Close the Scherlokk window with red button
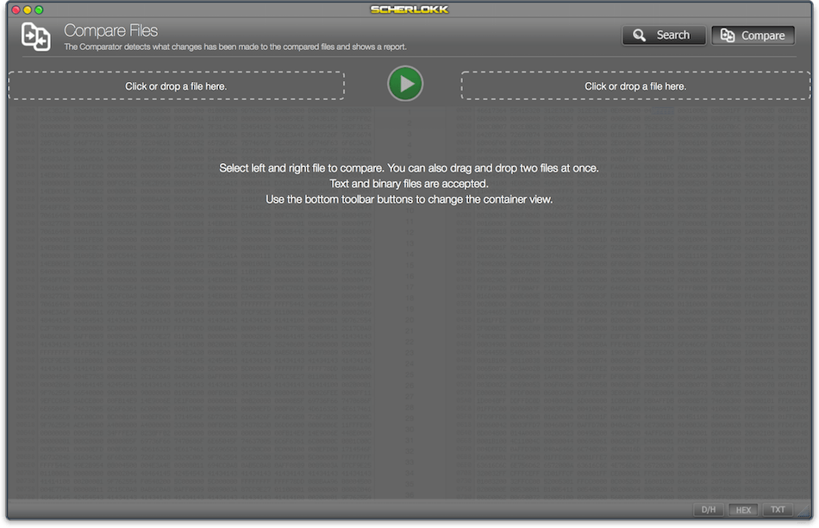 point(16,9)
